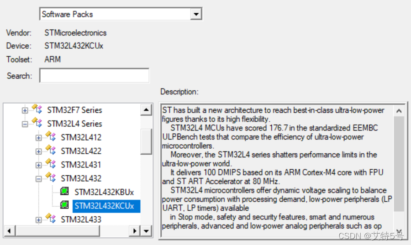Click the STM32L432KBUx chip icon
Screen dimensions: 411x245
64,191
